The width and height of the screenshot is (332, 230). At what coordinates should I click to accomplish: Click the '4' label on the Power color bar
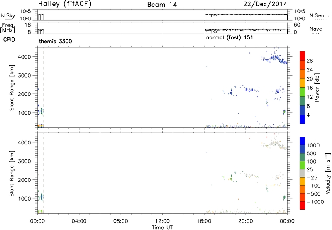(308, 115)
